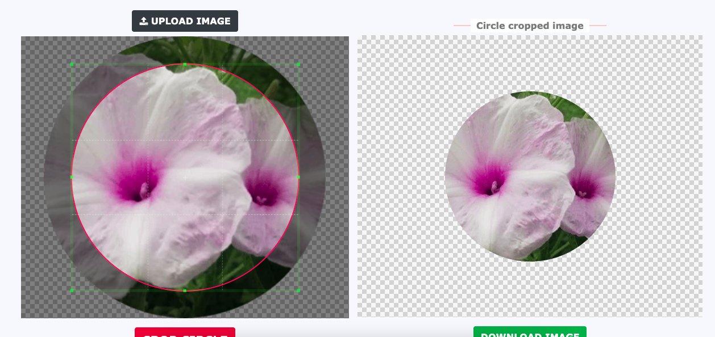Click the right-middle green crop handle
Screen dimensions: 715x337
click(298, 177)
